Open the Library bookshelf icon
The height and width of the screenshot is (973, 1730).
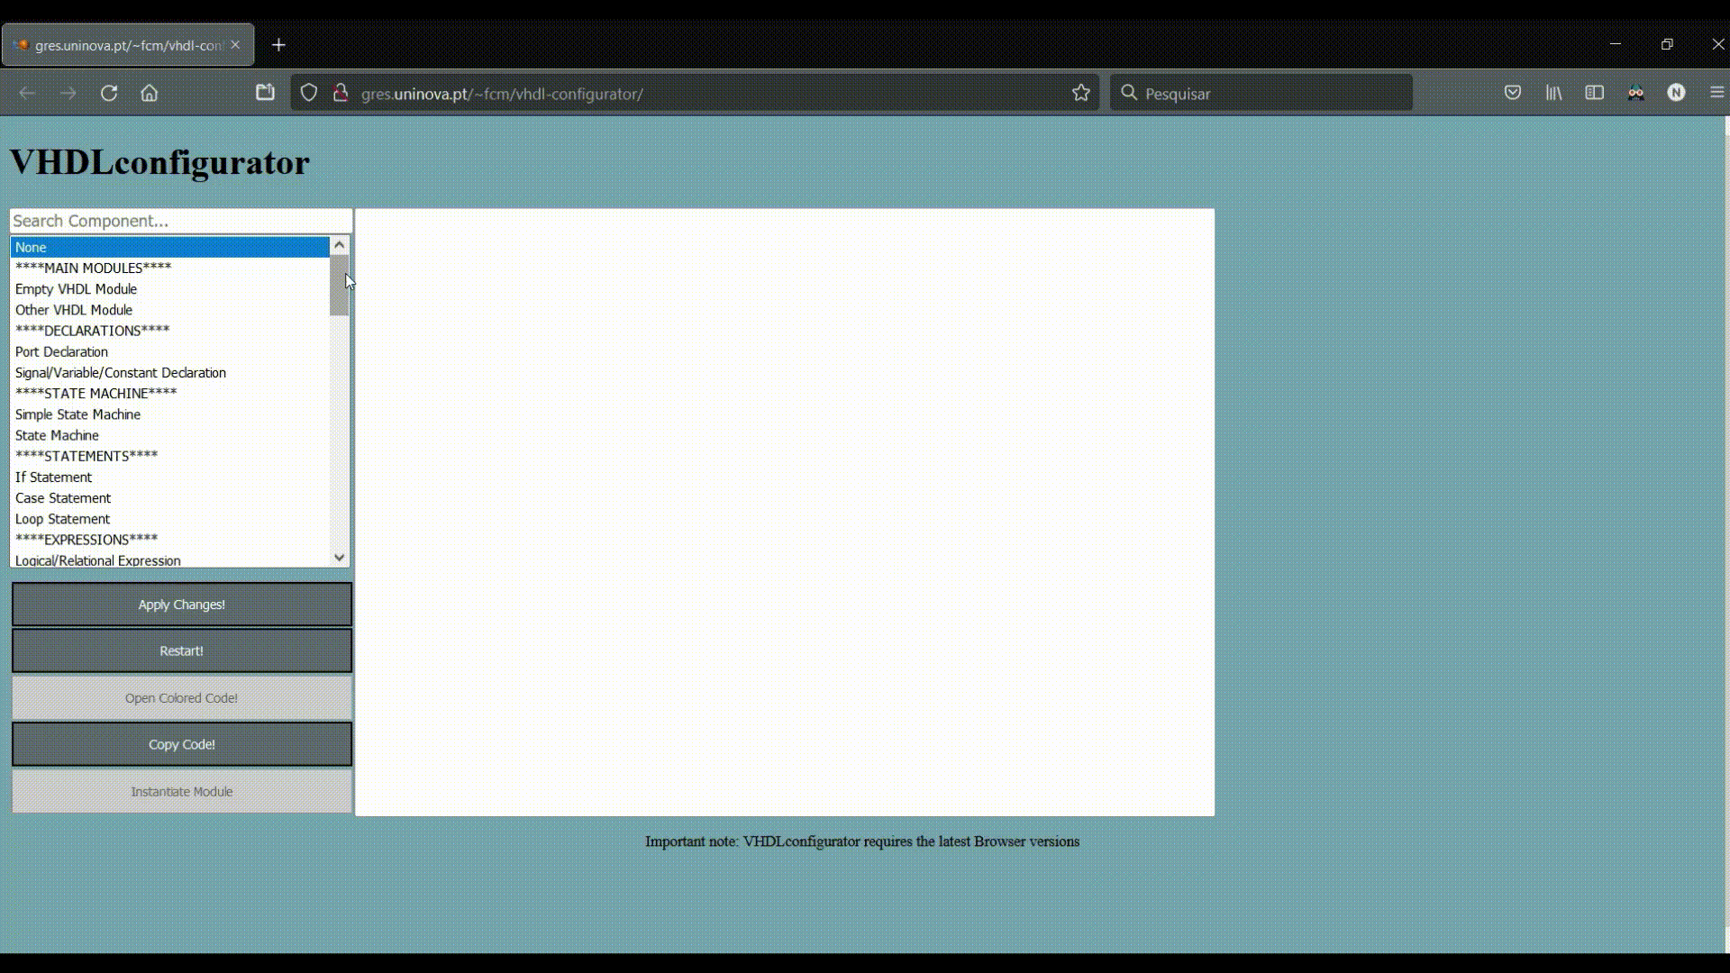tap(1554, 93)
